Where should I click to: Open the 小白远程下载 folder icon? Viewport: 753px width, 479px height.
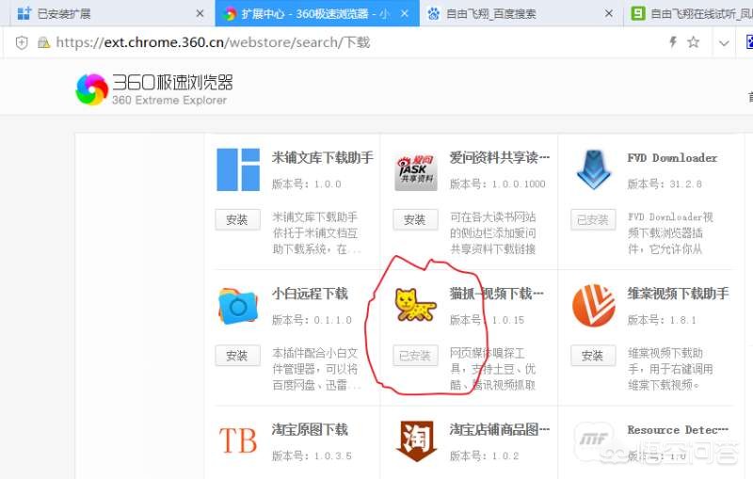(x=238, y=306)
